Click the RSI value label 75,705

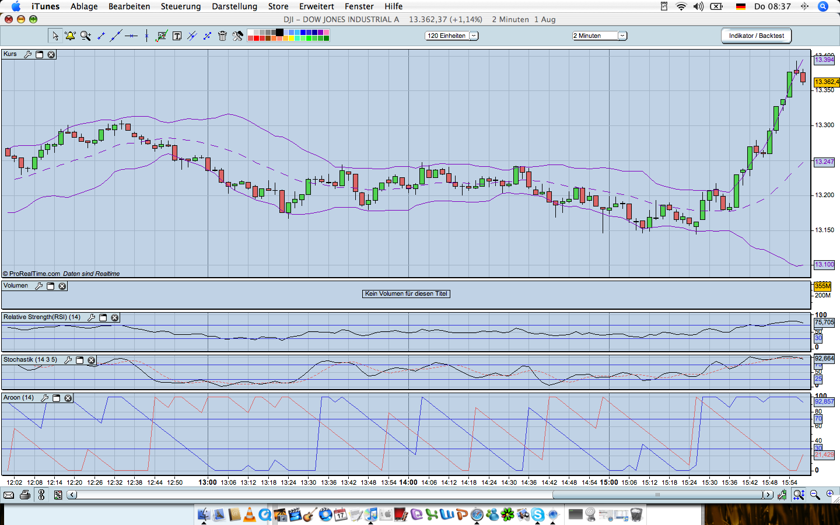(824, 322)
